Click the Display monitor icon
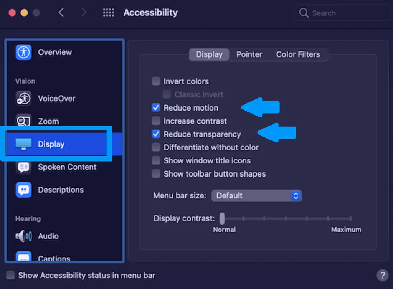Image resolution: width=393 pixels, height=289 pixels. (x=23, y=144)
